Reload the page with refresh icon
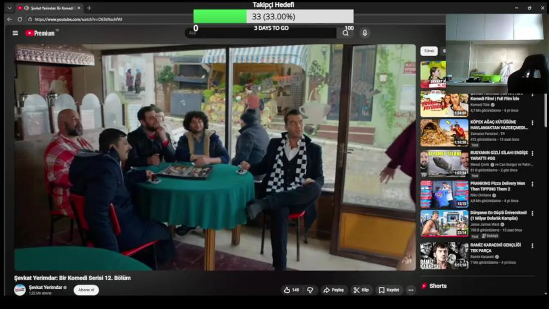549x309 pixels. (20, 19)
